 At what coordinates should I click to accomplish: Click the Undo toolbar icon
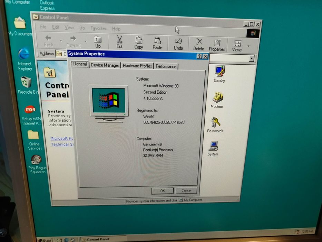(178, 44)
